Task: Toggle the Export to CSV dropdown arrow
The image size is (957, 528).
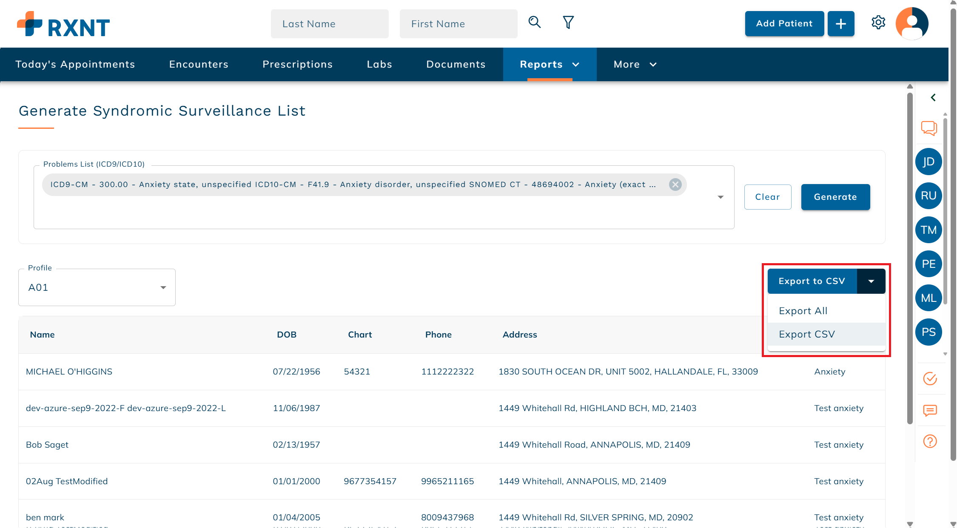Action: pos(871,281)
